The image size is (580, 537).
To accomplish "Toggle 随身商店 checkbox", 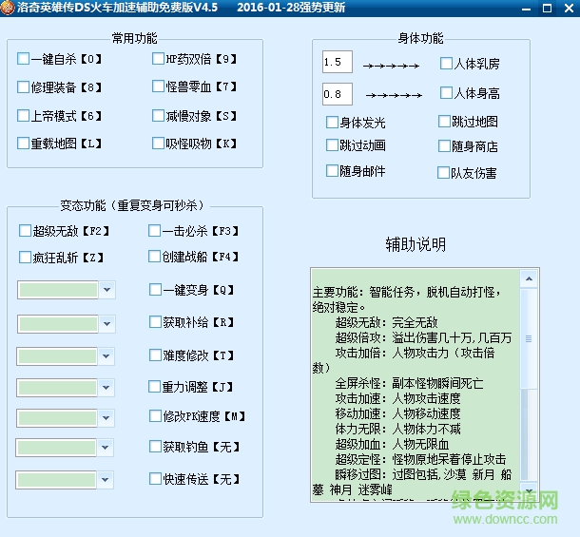I will (x=444, y=146).
